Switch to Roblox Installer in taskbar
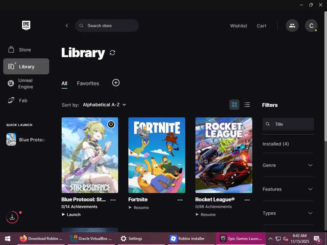The width and height of the screenshot is (327, 245). (191, 239)
